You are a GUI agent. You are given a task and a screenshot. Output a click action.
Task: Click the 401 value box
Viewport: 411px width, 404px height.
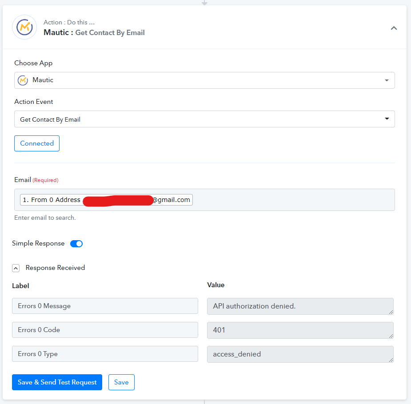[x=300, y=330]
